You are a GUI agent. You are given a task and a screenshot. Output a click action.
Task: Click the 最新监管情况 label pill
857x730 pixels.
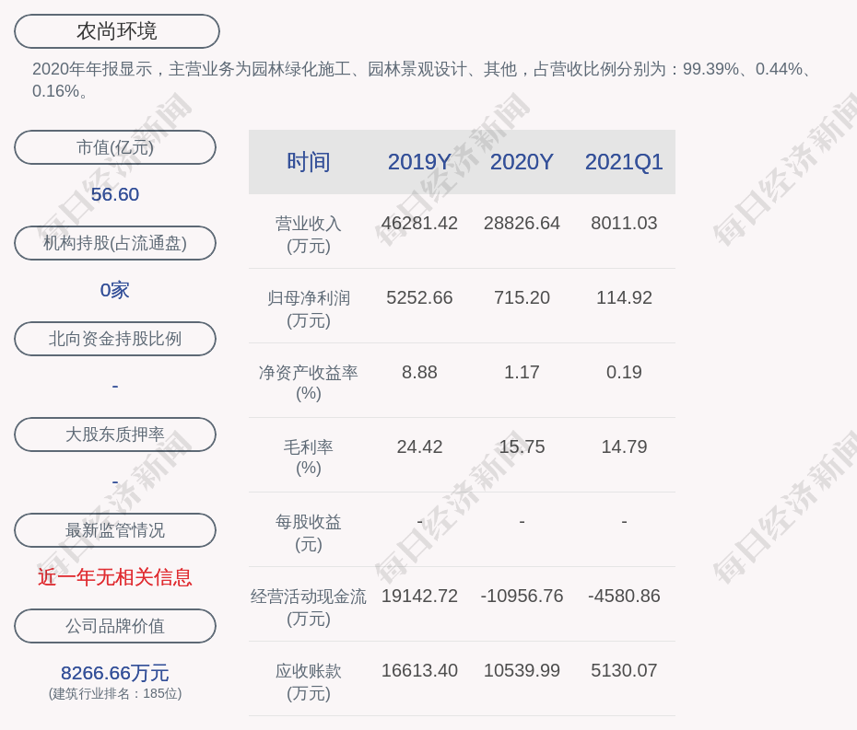point(115,530)
